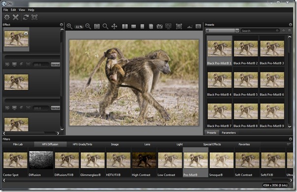The height and width of the screenshot is (192, 297).
Task: Open the Lens filter tab
Action: pos(147,144)
